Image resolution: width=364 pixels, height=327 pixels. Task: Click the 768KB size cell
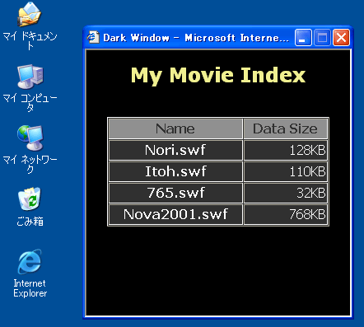(286, 214)
